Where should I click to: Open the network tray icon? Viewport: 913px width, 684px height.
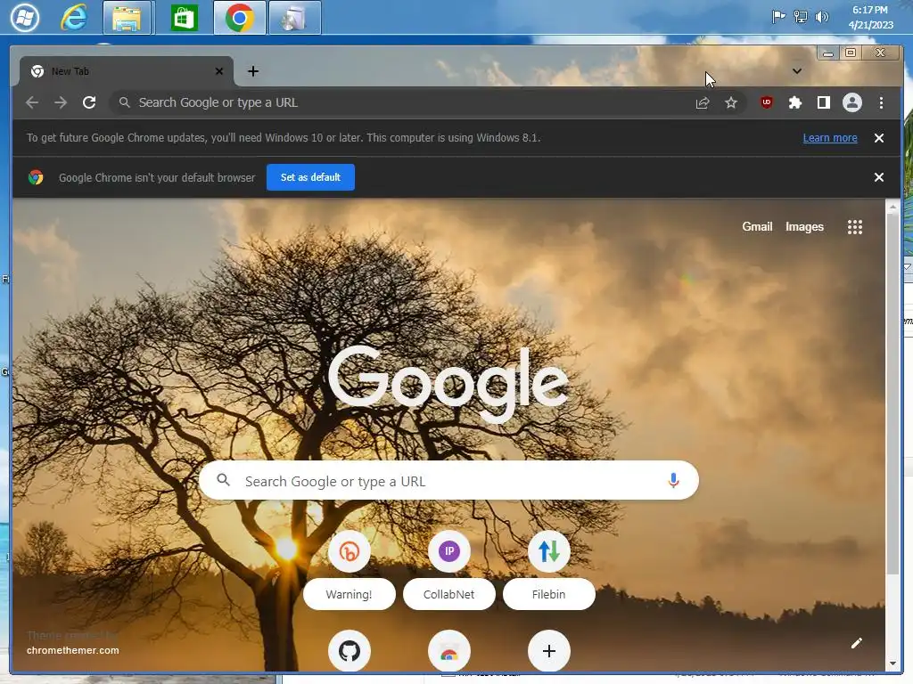click(x=801, y=17)
